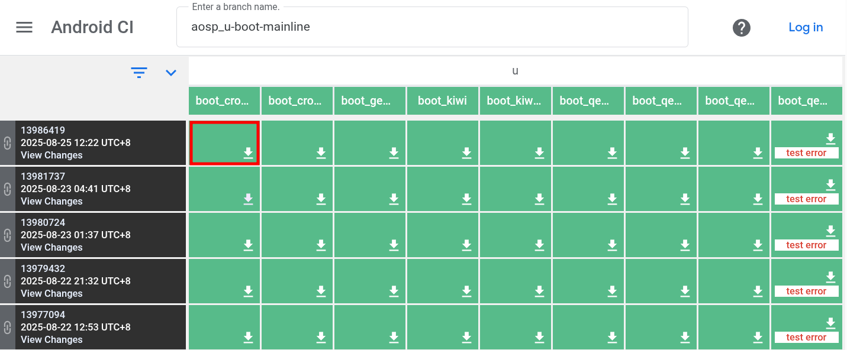Viewport: 847px width, 350px height.
Task: Click link icon beside build 13981737
Action: point(7,189)
